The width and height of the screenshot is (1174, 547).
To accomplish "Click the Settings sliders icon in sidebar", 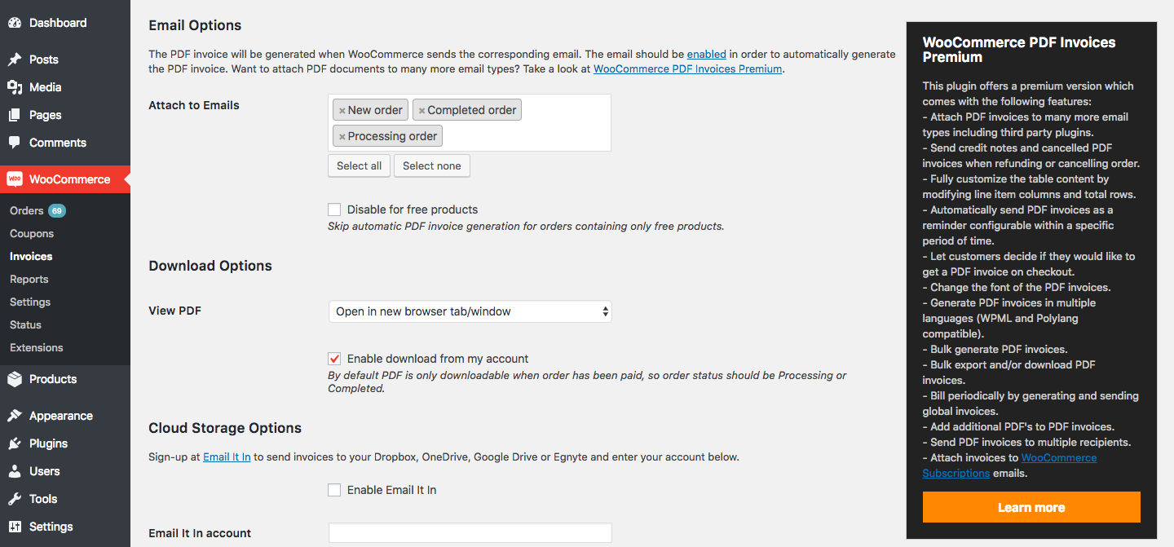I will click(15, 527).
